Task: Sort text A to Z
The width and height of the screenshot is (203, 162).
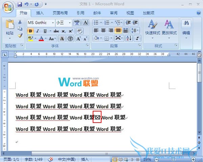Action: [129, 38]
